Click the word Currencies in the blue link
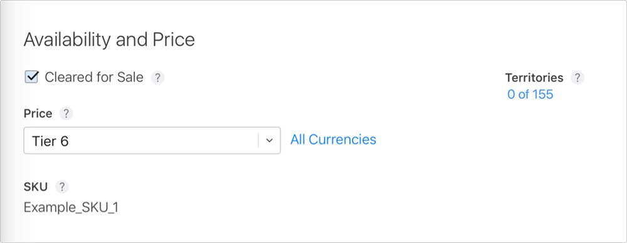Viewport: 627px width, 243px height. coord(342,140)
